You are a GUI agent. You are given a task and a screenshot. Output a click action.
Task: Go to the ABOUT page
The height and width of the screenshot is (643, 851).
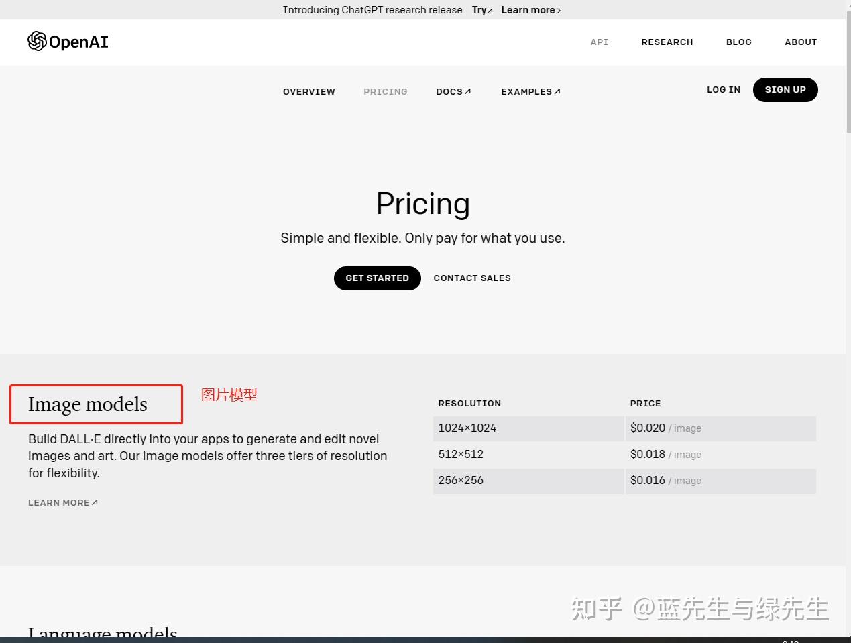pos(800,42)
